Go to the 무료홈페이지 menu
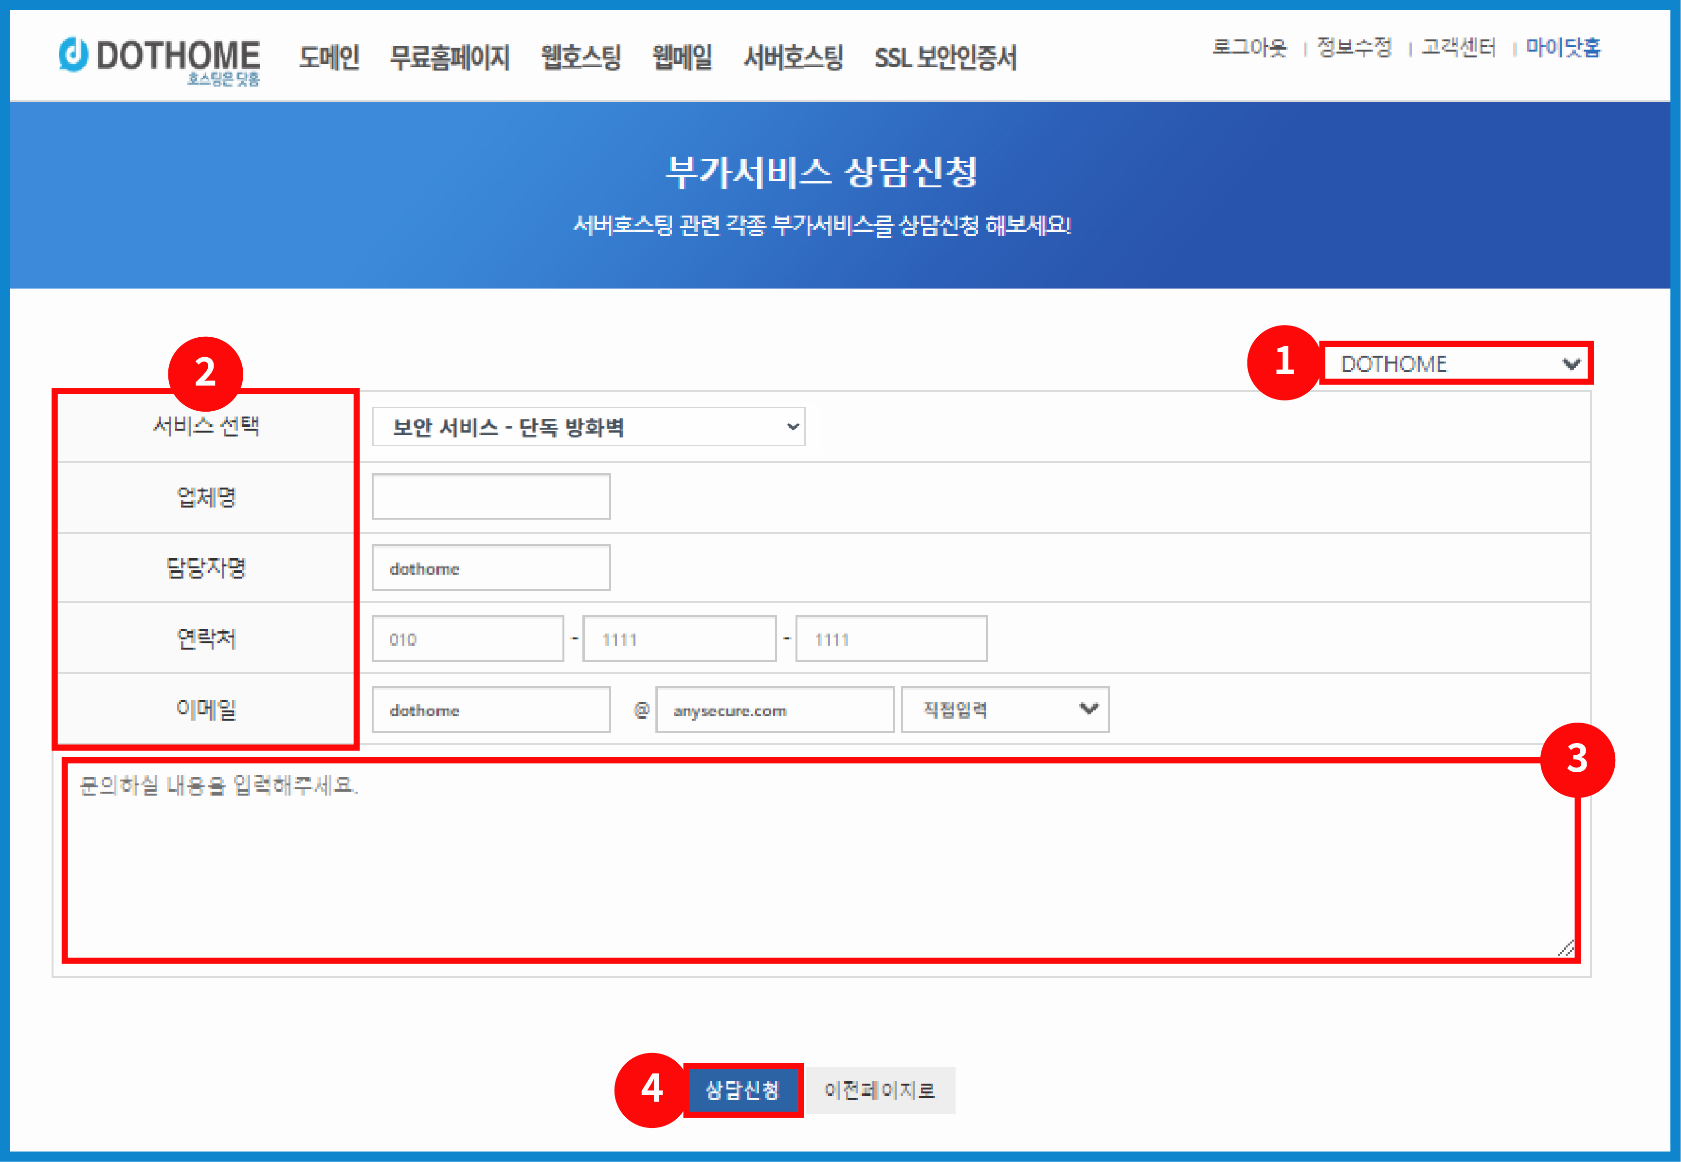 449,57
